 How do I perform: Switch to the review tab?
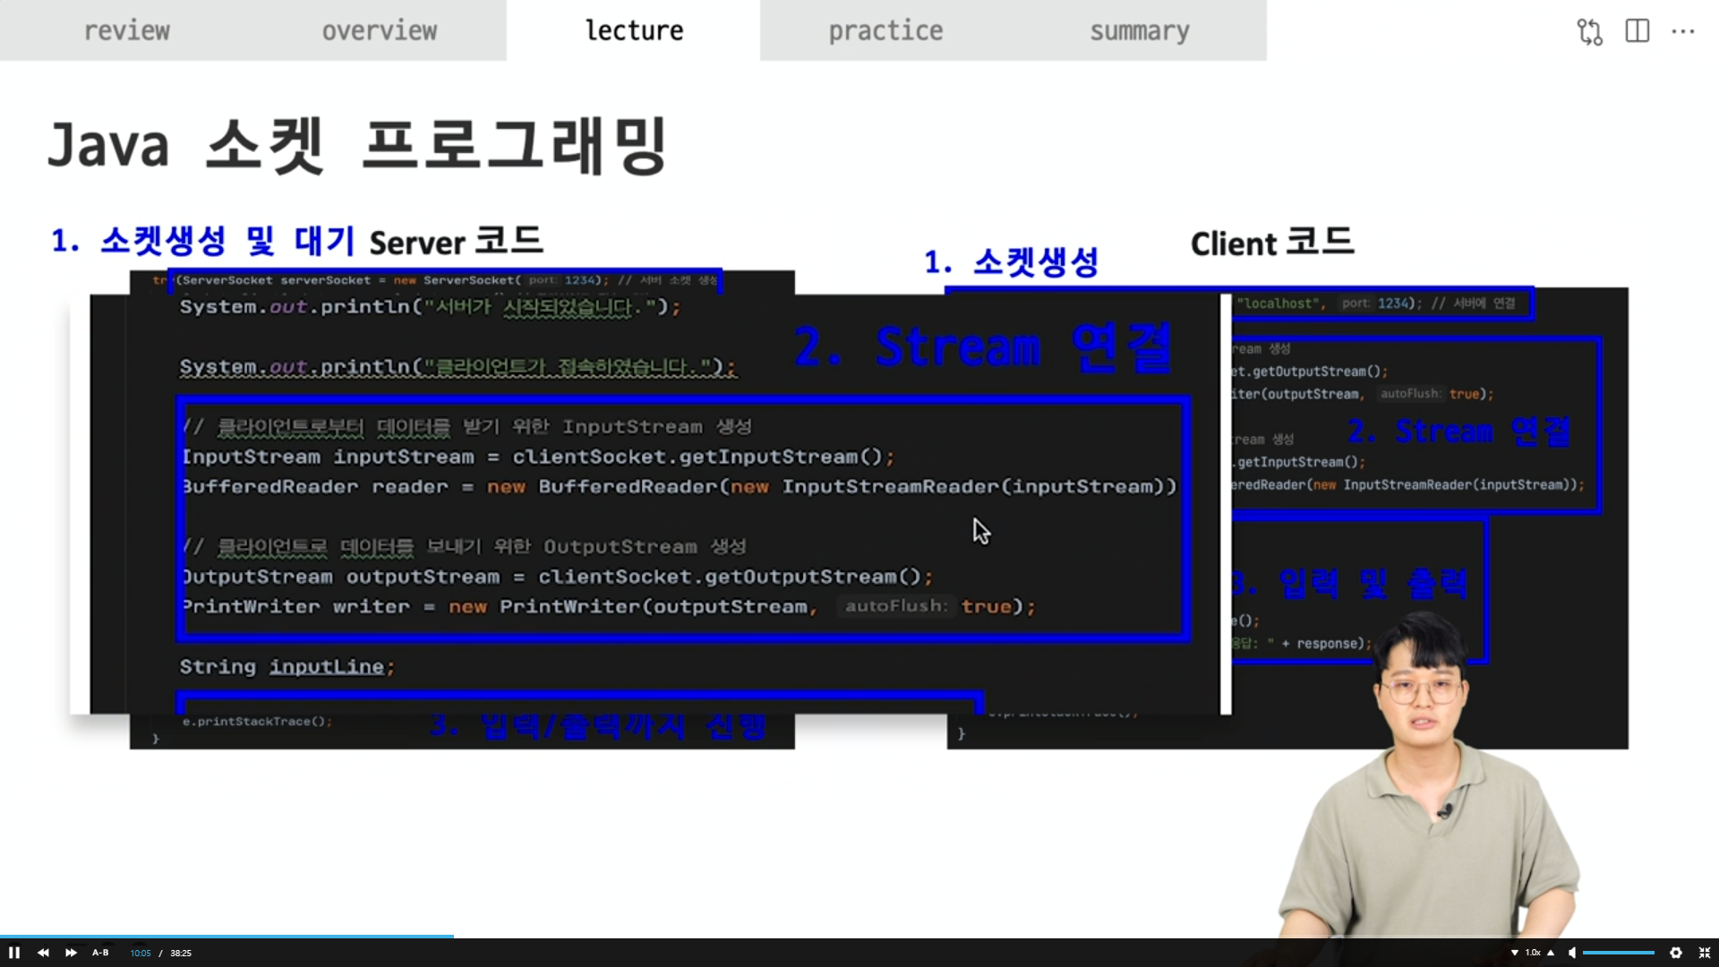[126, 30]
